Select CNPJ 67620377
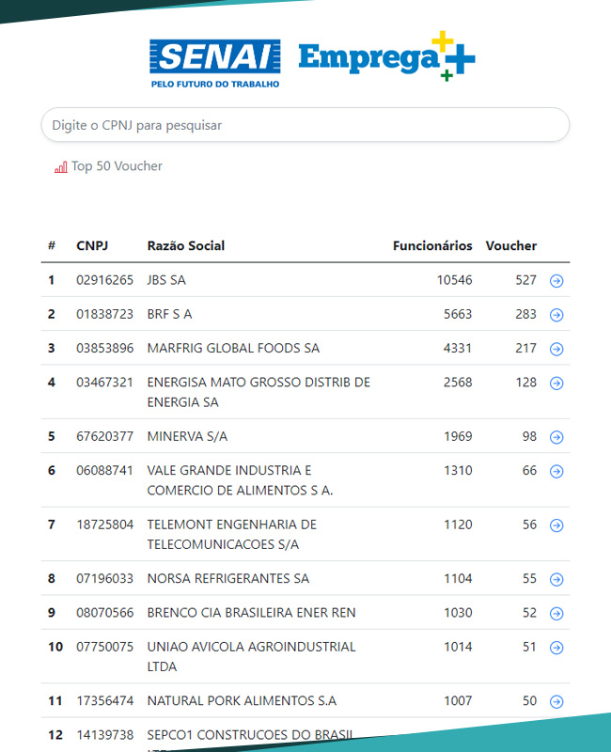Image resolution: width=611 pixels, height=752 pixels. point(104,436)
